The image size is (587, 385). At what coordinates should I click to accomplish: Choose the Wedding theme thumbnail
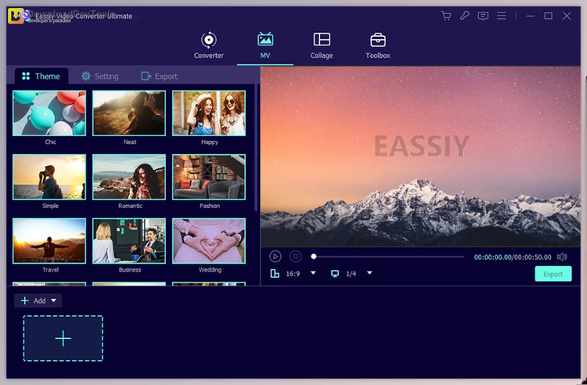tap(209, 241)
